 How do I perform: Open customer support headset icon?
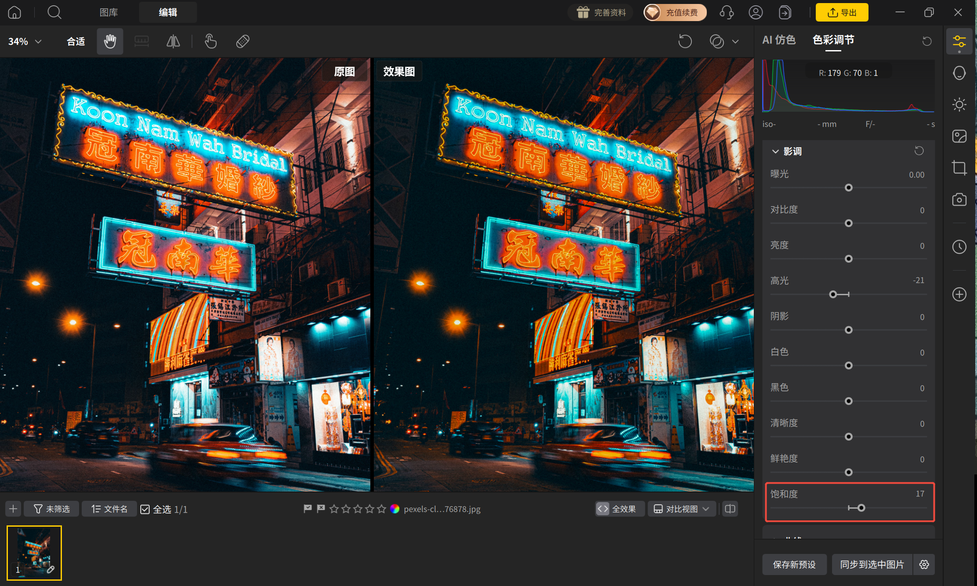(727, 12)
